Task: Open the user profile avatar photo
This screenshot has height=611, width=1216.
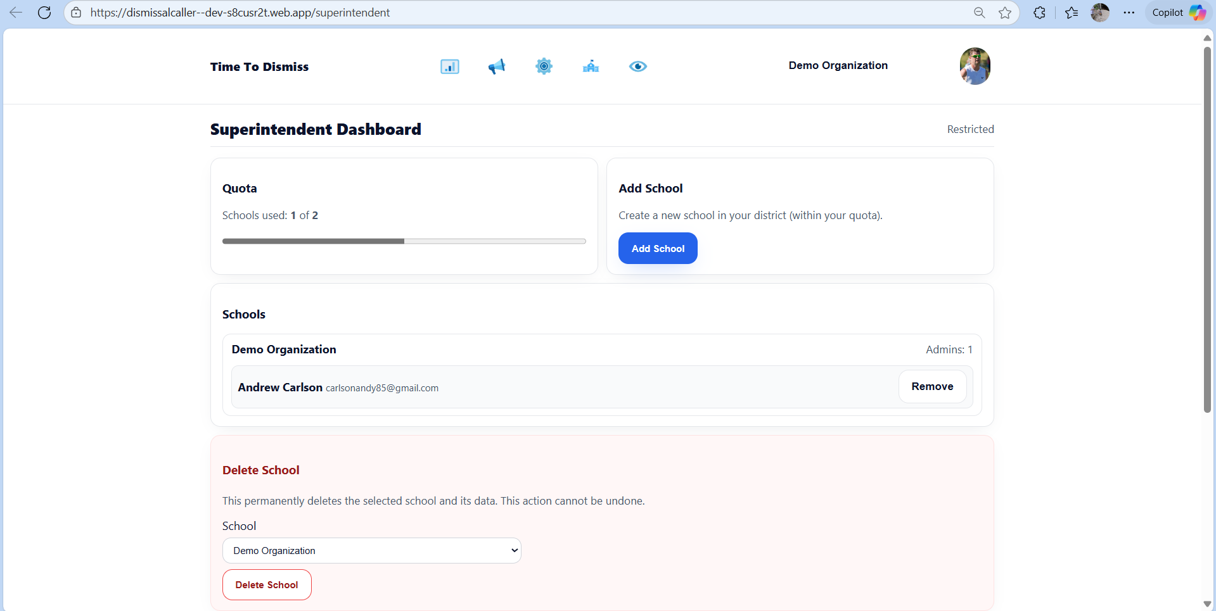Action: point(974,66)
